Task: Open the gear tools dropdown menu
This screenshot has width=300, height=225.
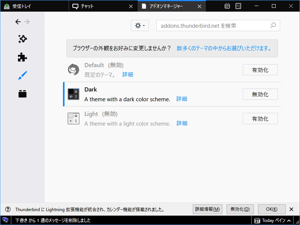Action: [139, 25]
